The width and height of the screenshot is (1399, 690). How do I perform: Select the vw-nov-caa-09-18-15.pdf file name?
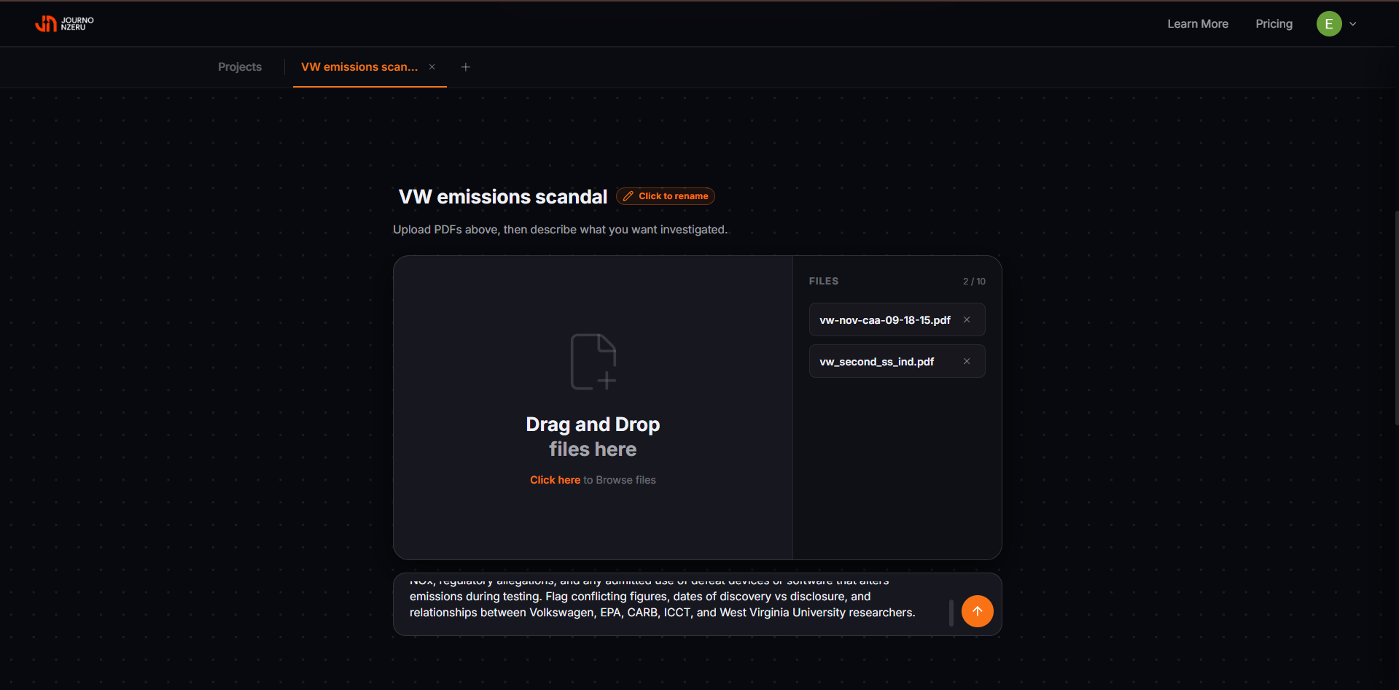[x=885, y=320]
